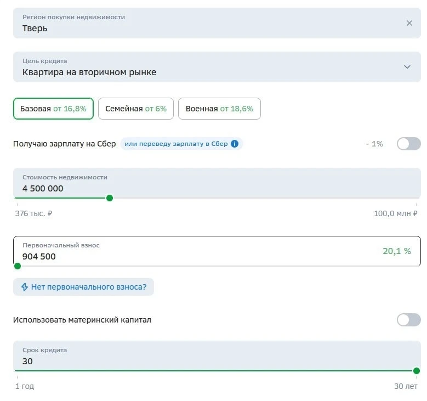427x401 pixels.
Task: Click the 'Первоначальный взнос' value 904 500
Action: pyautogui.click(x=39, y=257)
